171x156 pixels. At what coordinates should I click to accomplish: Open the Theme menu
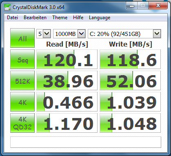pyautogui.click(x=60, y=18)
